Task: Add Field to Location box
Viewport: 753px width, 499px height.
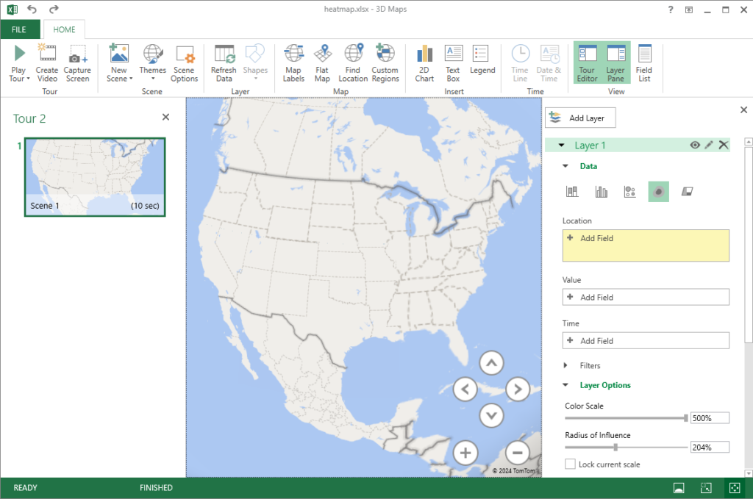Action: tap(646, 245)
